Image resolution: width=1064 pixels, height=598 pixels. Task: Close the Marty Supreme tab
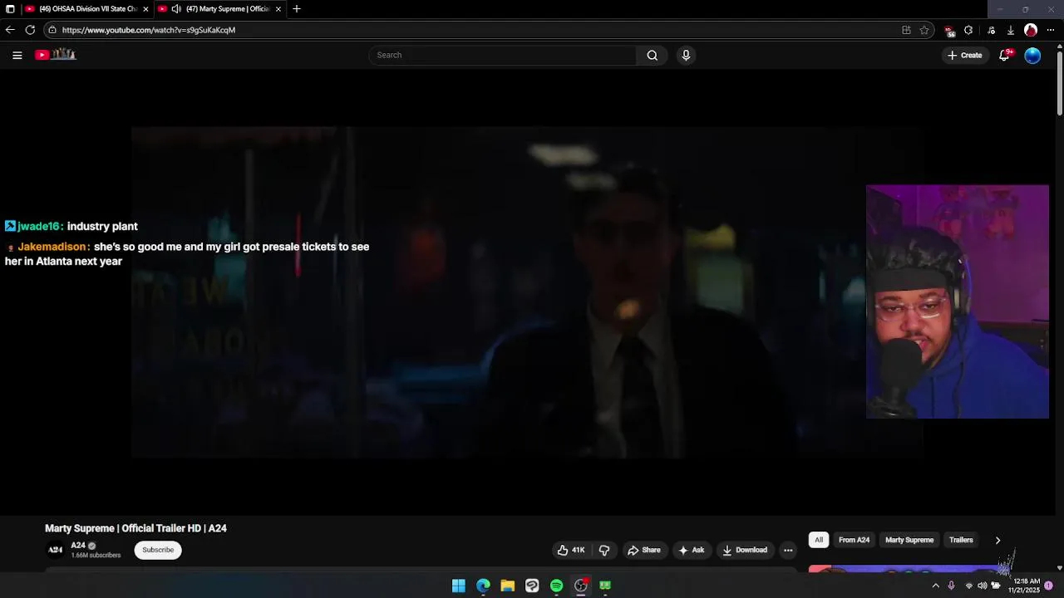(x=278, y=9)
